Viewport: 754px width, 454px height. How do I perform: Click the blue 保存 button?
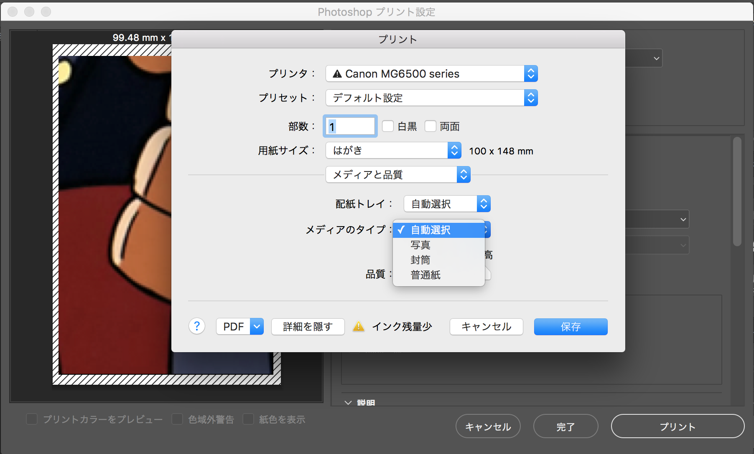571,327
